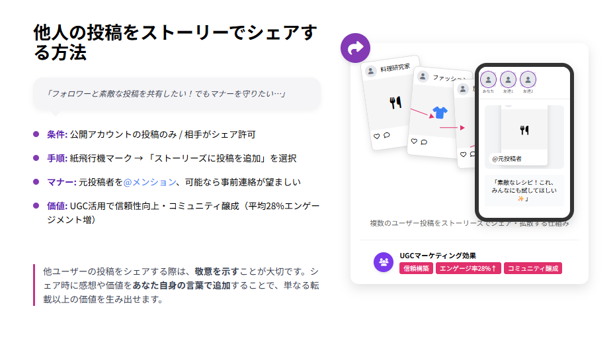
Task: Click the blue t-shirt icon
Action: click(x=439, y=112)
